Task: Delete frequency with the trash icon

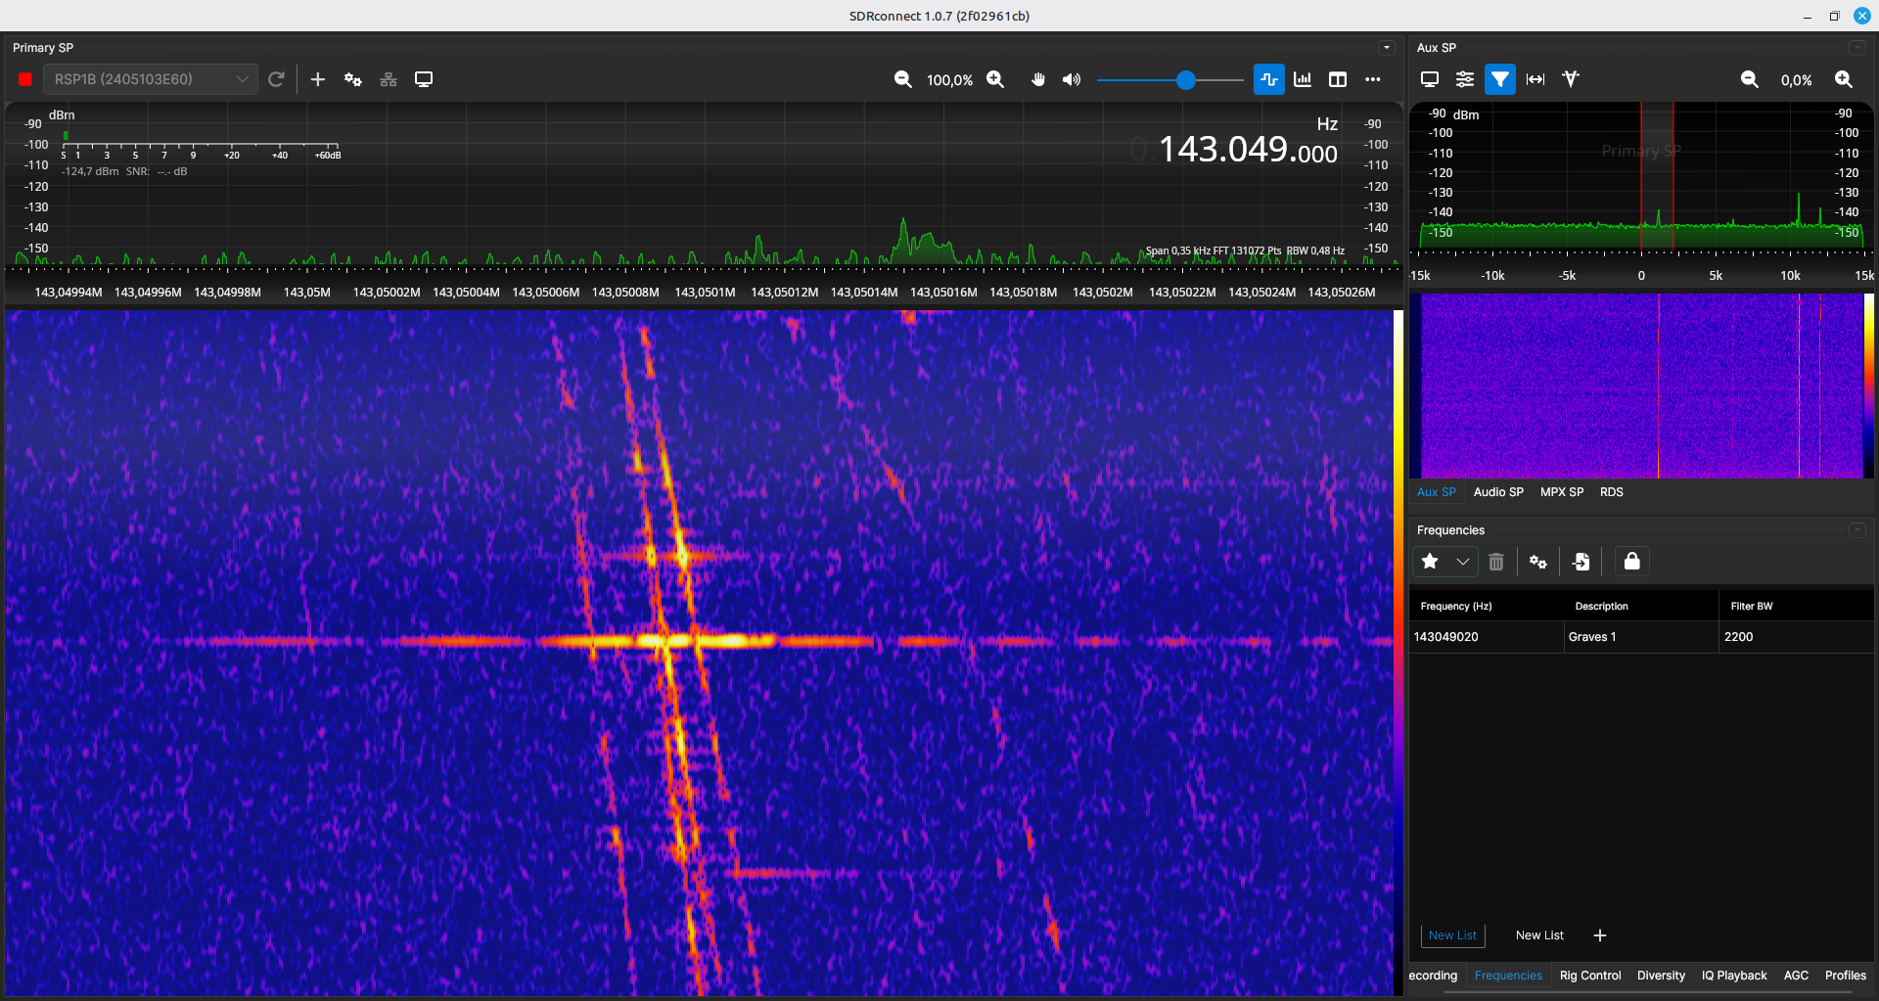Action: (1496, 562)
